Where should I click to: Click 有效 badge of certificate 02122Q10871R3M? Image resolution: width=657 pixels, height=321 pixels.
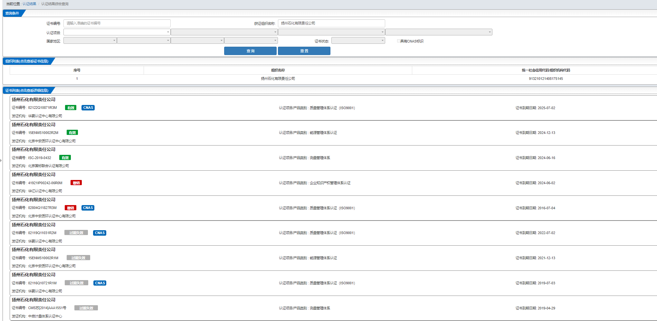click(x=71, y=108)
